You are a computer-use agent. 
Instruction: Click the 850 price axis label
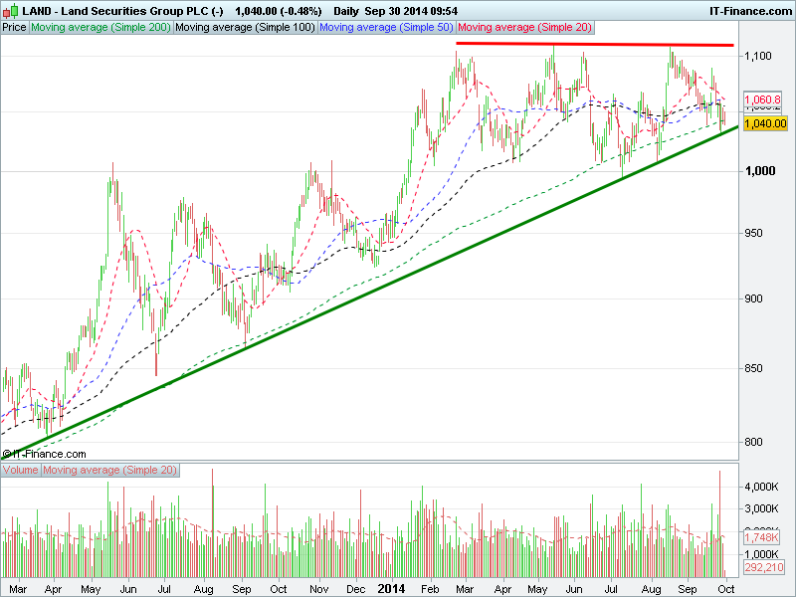coord(753,368)
